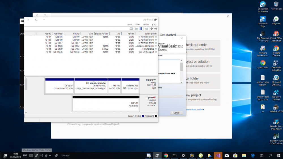Select the (E:) My Passport volume row

[91, 52]
